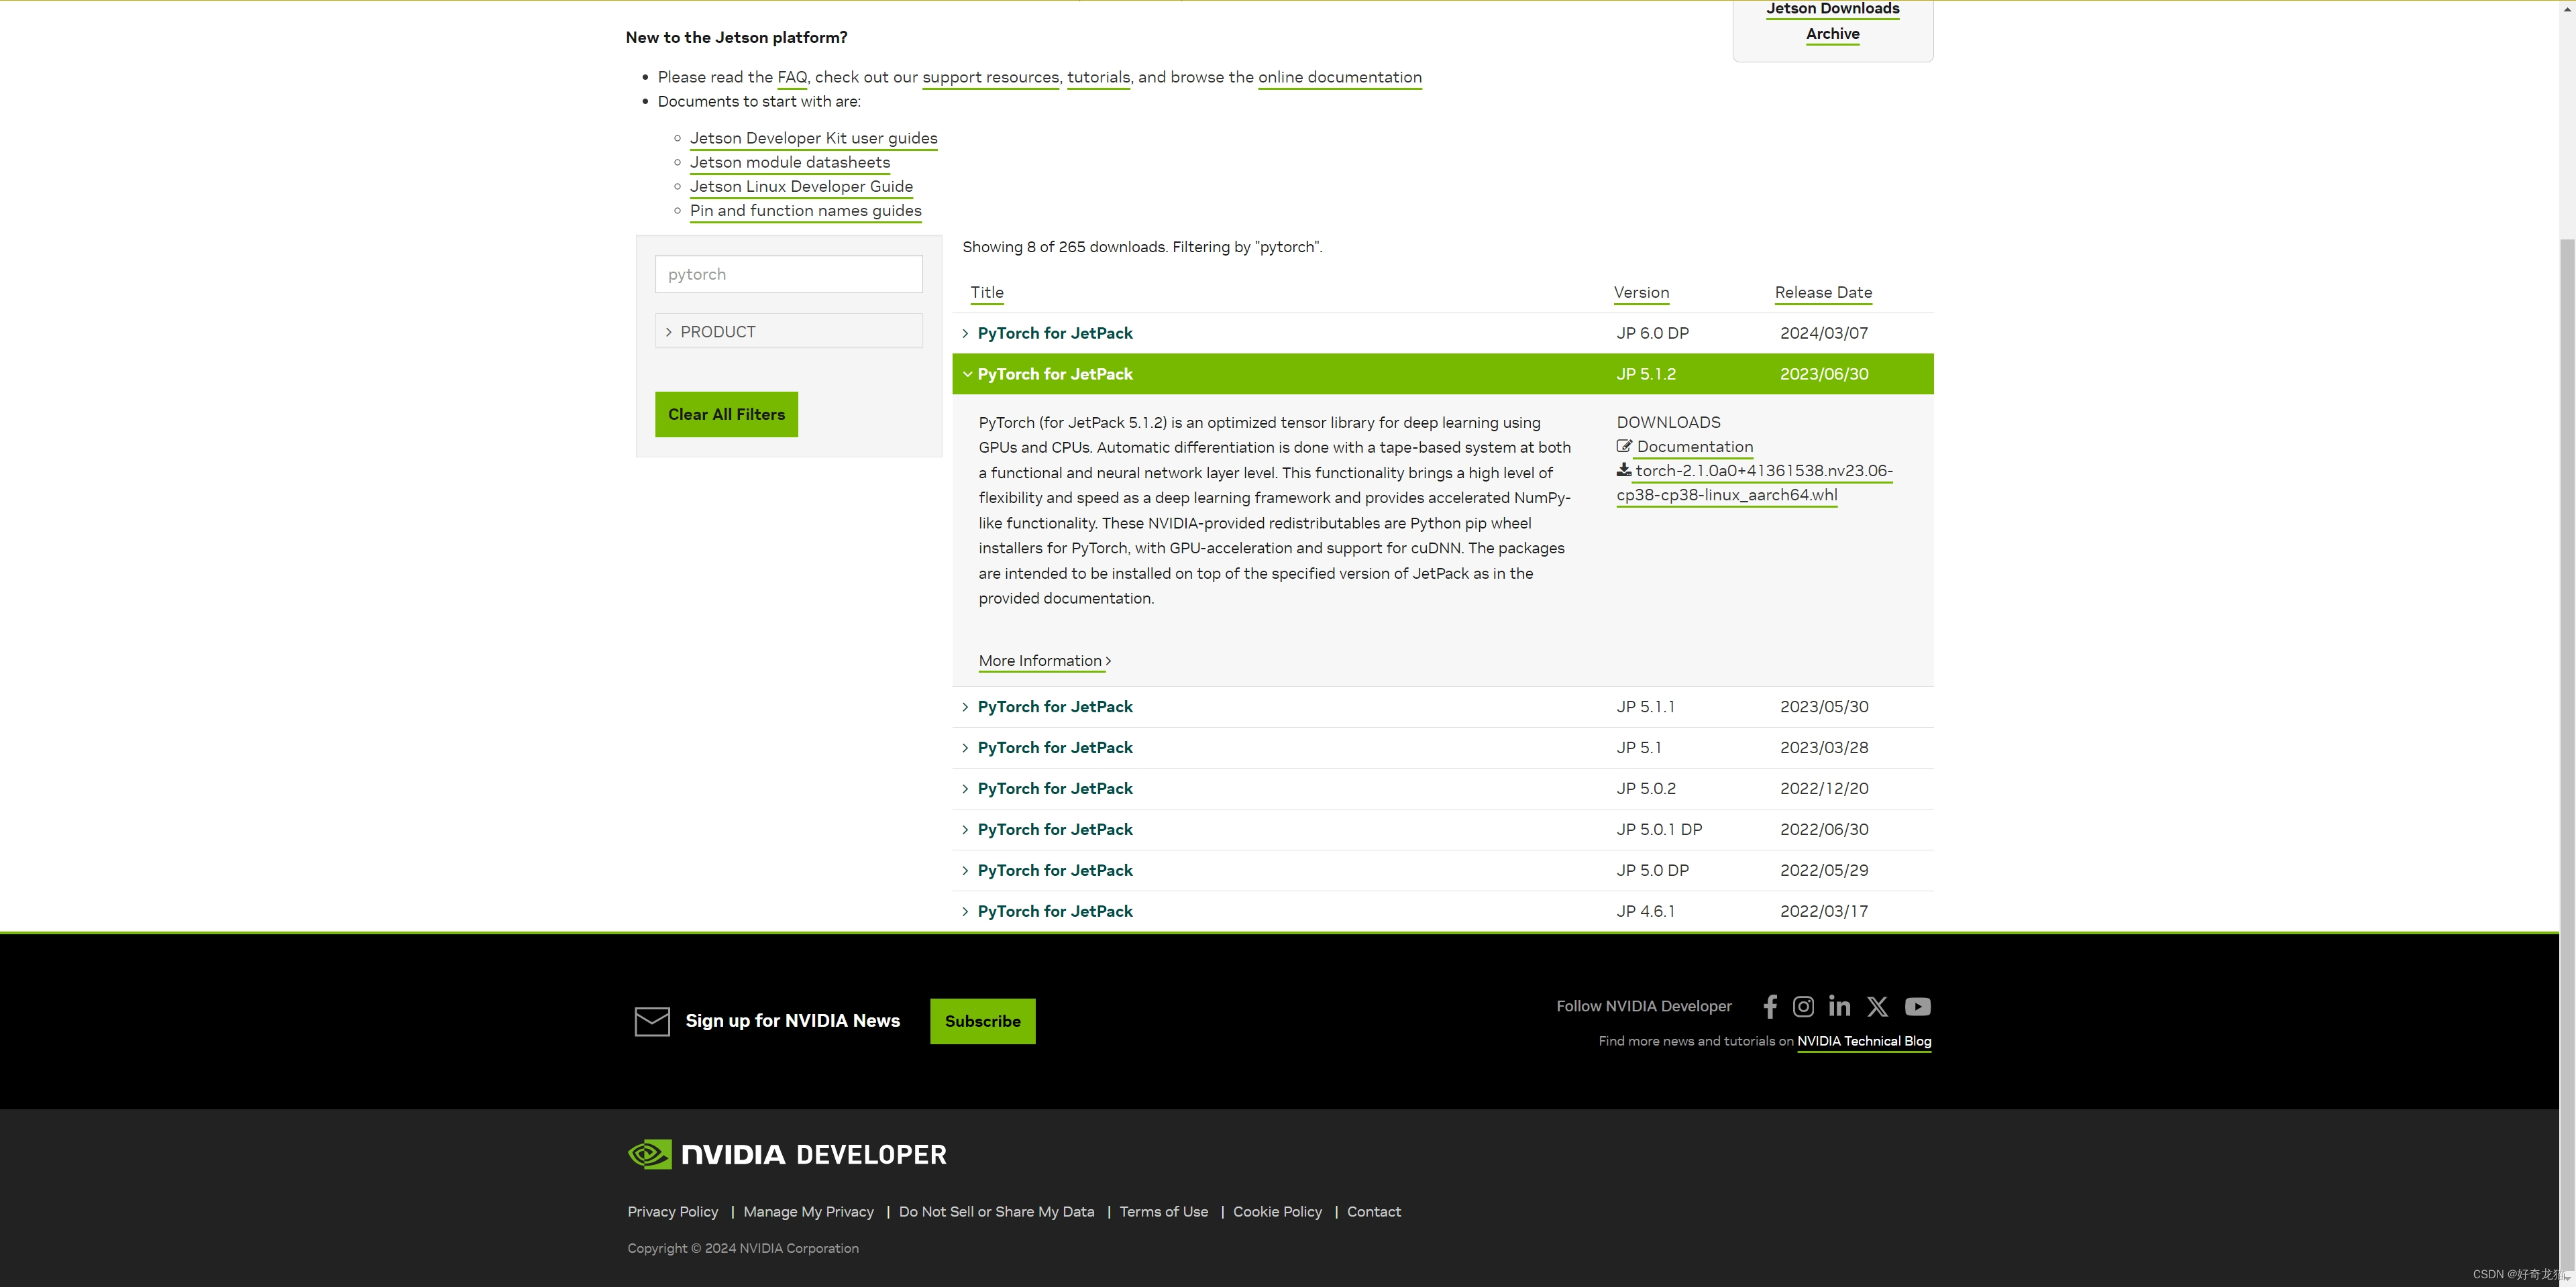Viewport: 2576px width, 1287px height.
Task: Open NVIDIA Developer Instagram icon
Action: tap(1803, 1006)
